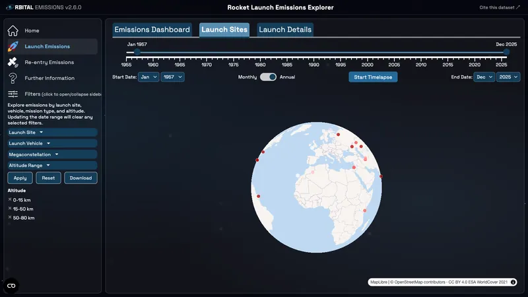The image size is (528, 297).
Task: Open the Start Date year dropdown
Action: coord(172,77)
